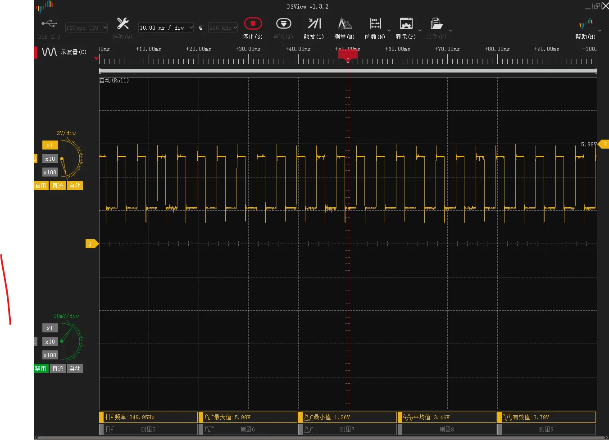Open the Measure (测量) panel
The width and height of the screenshot is (609, 440).
point(345,23)
